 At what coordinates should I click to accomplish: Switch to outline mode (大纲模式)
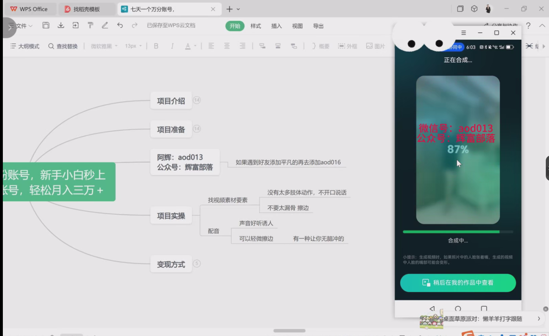pyautogui.click(x=25, y=46)
